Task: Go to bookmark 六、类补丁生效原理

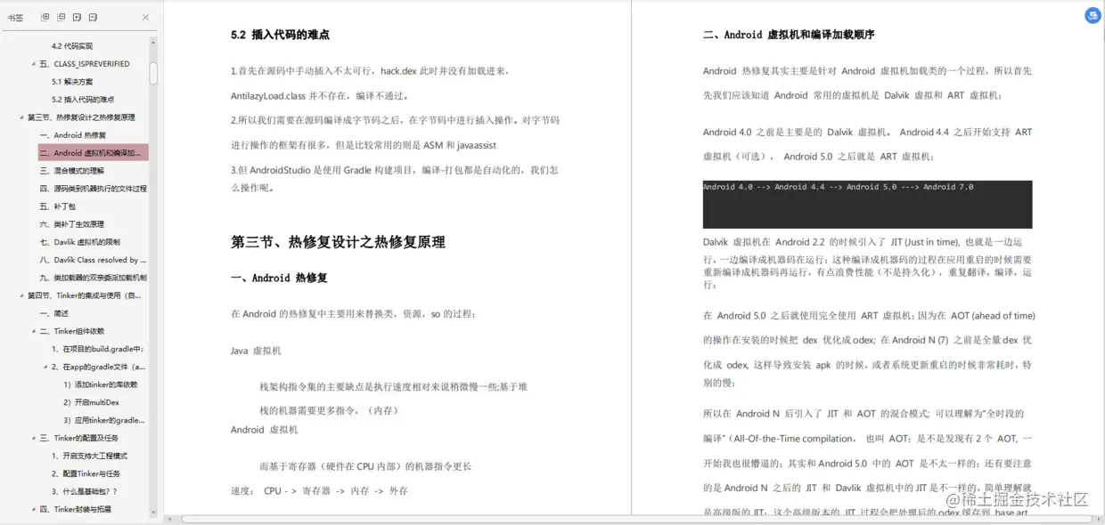Action: [x=71, y=224]
